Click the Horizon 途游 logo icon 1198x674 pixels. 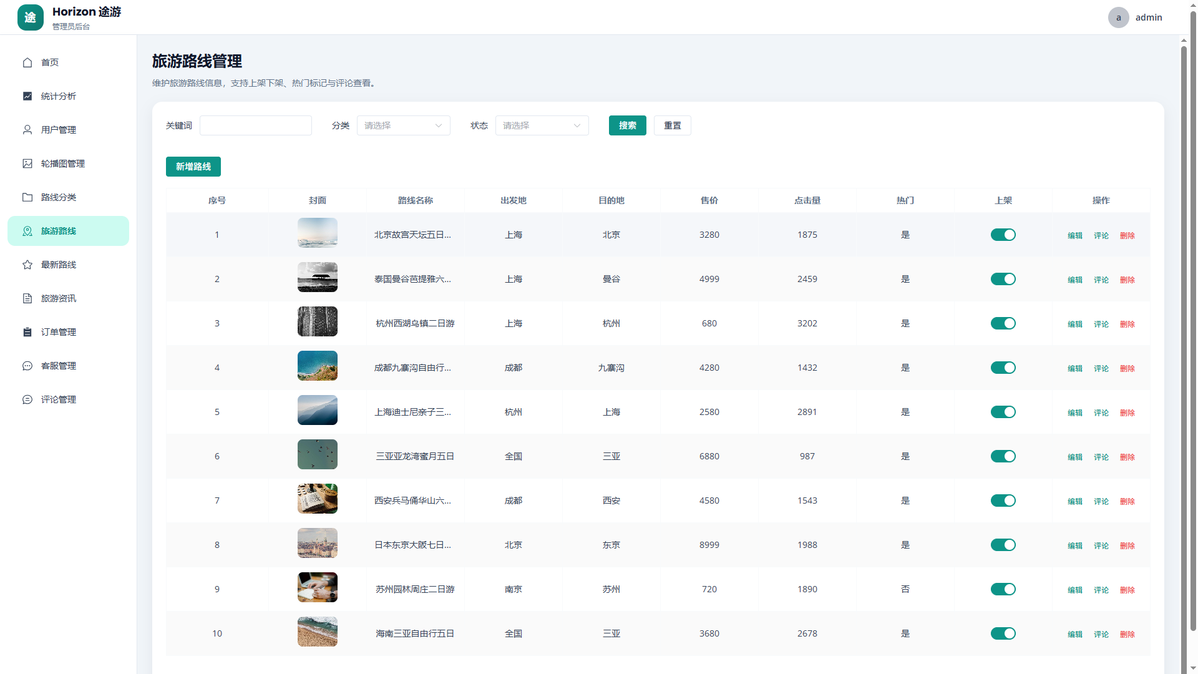[x=31, y=17]
